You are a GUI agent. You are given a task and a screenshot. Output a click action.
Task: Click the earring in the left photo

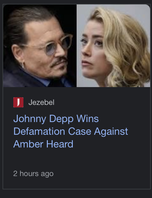[x=22, y=65]
